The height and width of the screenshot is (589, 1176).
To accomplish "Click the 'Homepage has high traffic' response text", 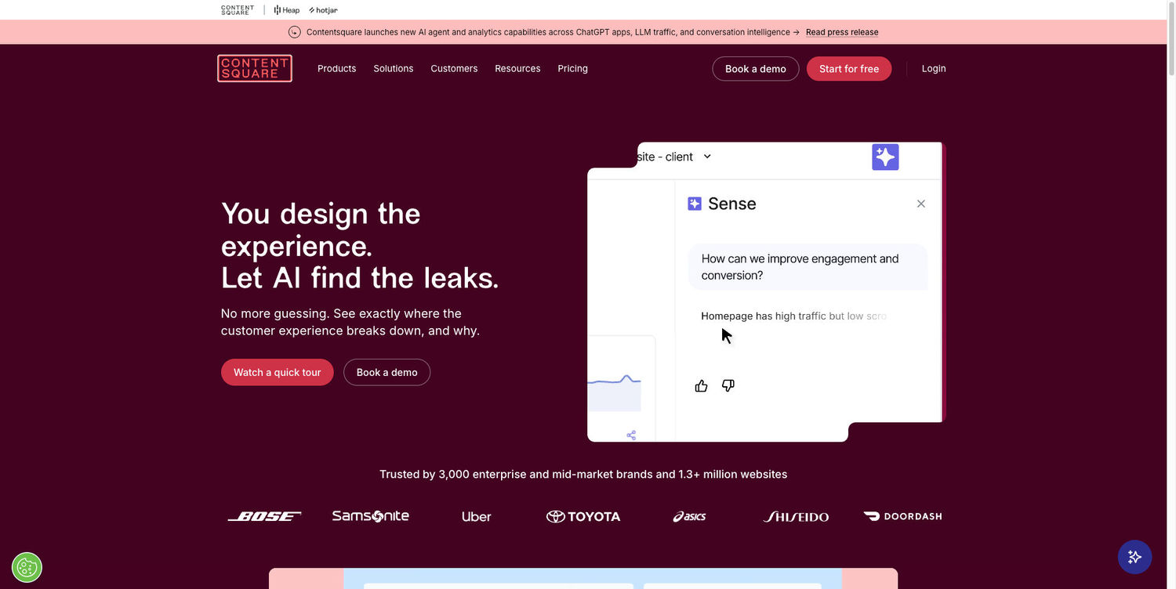I will point(793,316).
